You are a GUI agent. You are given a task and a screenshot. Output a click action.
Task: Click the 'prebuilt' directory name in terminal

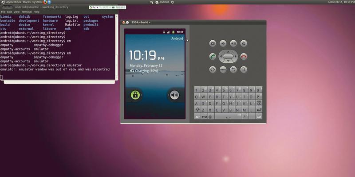(x=91, y=25)
